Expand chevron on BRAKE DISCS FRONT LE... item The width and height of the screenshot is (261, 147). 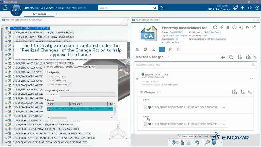point(224,107)
